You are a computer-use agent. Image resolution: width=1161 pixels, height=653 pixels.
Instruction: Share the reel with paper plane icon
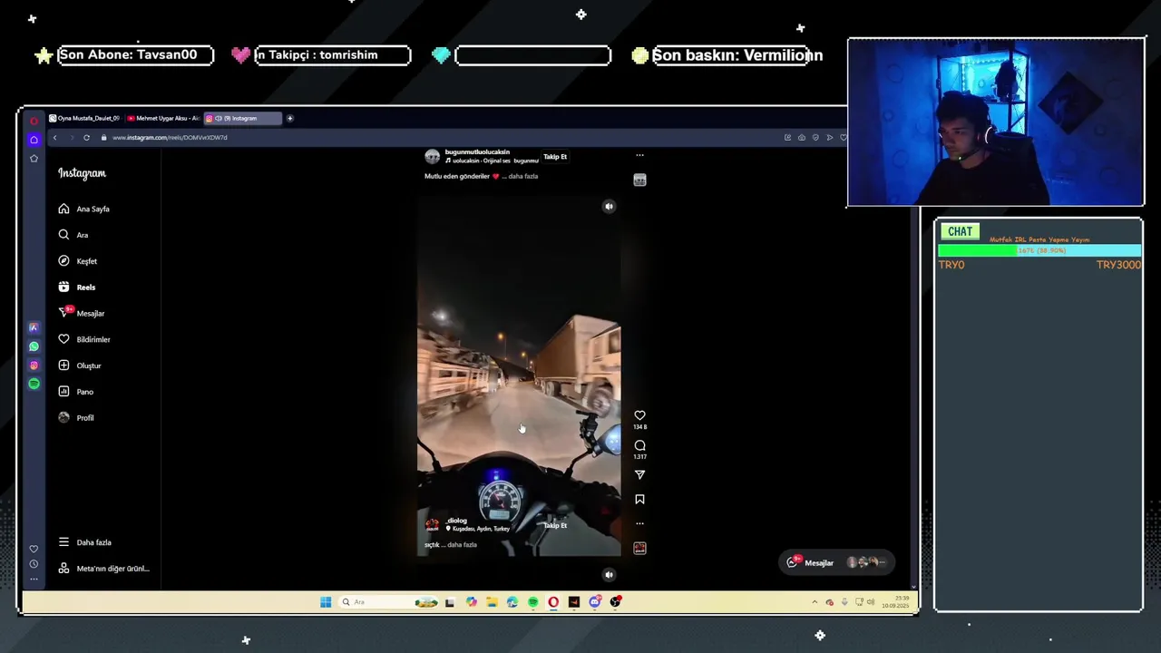[x=639, y=474]
